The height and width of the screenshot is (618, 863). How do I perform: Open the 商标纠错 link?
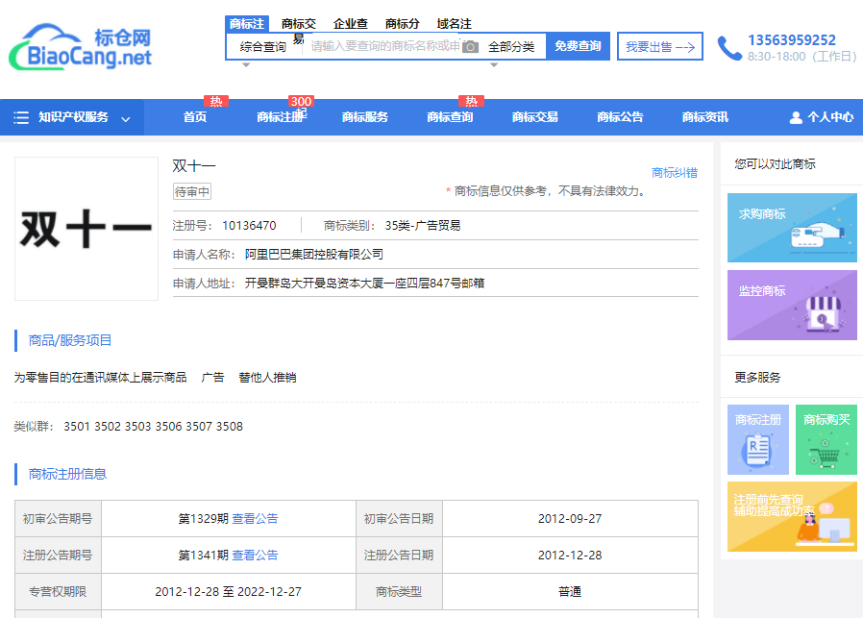pos(674,173)
